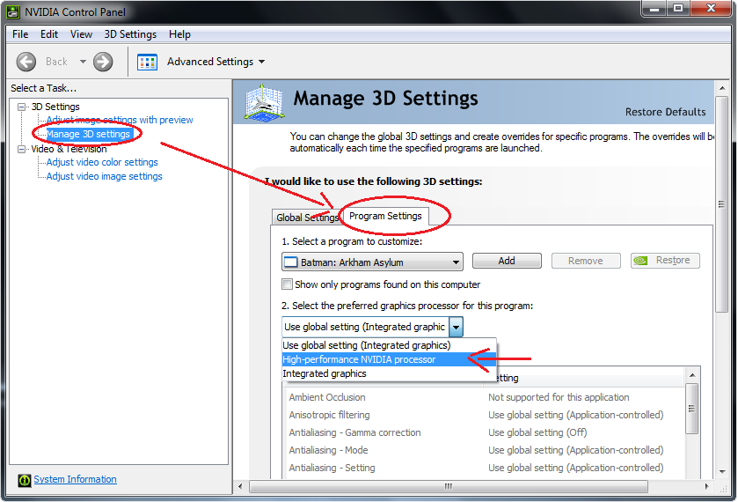Viewport: 738px width, 502px height.
Task: Click the Batman program icon in combo box
Action: (291, 262)
